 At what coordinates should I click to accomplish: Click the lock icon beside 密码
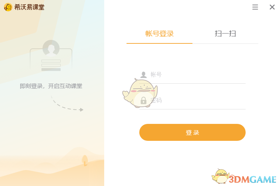click(x=144, y=101)
